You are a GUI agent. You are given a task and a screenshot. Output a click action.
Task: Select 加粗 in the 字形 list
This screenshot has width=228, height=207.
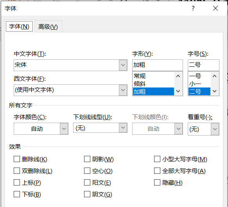click(x=153, y=91)
